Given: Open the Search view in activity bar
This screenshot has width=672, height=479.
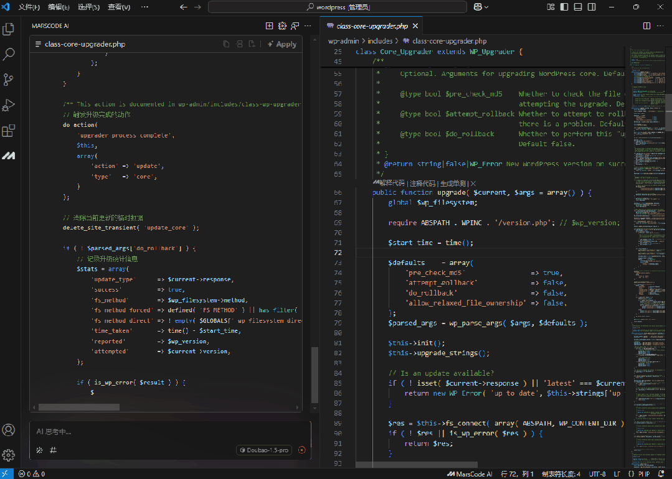Looking at the screenshot, I should coord(9,54).
